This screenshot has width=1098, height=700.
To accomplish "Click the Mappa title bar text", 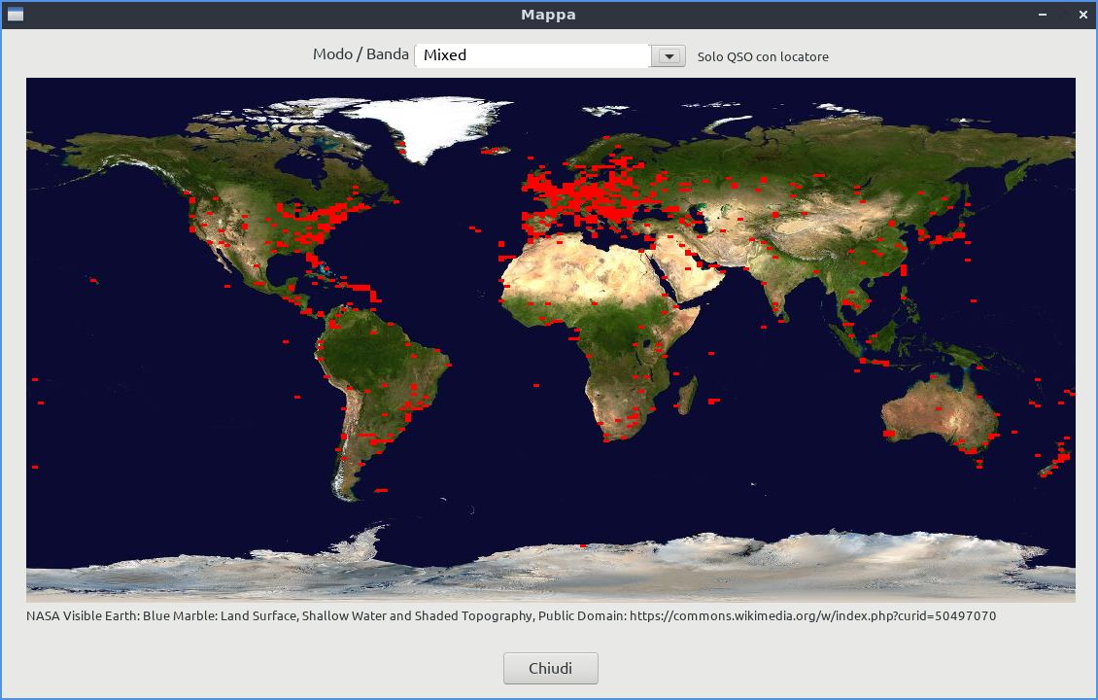I will [548, 15].
